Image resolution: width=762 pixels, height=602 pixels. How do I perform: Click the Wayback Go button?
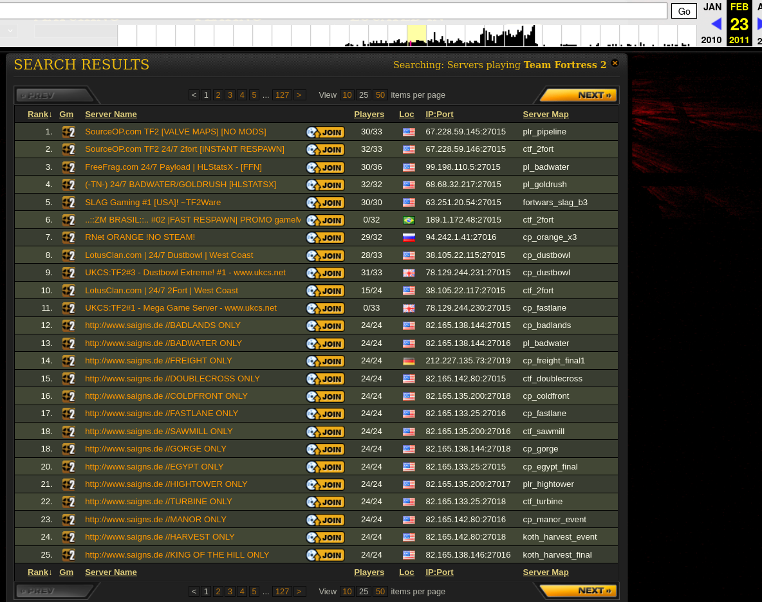click(x=683, y=11)
